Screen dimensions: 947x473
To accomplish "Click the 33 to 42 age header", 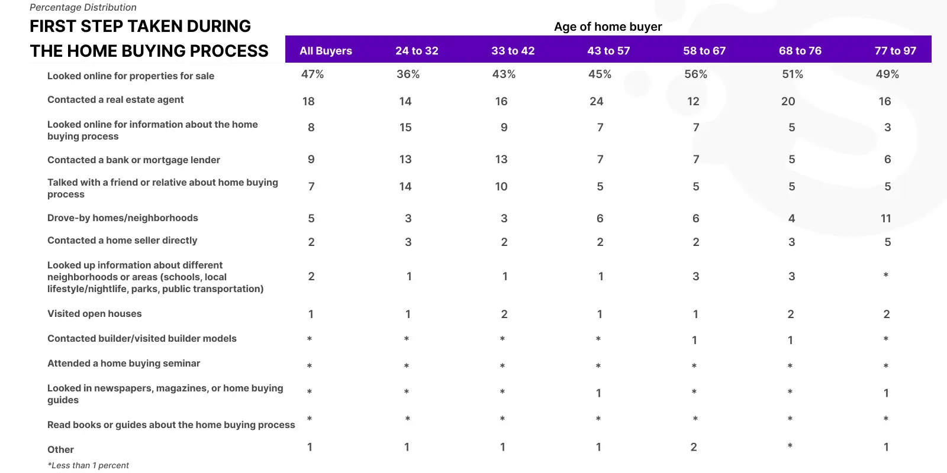I will coord(513,51).
